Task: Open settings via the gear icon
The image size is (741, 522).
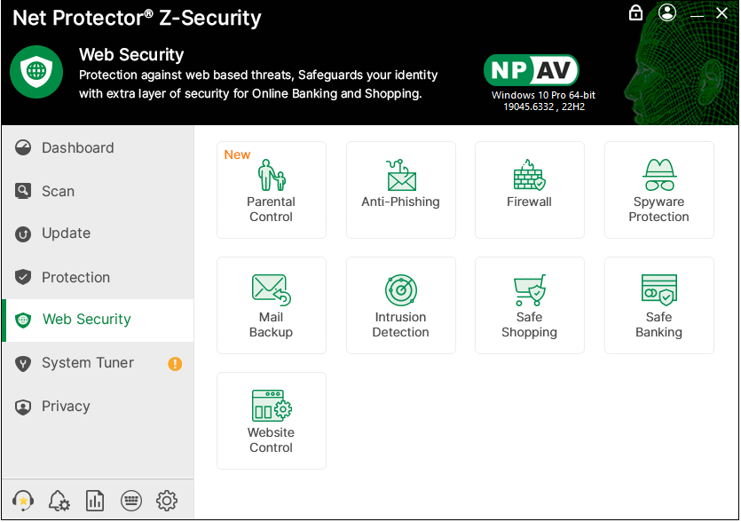Action: tap(167, 501)
